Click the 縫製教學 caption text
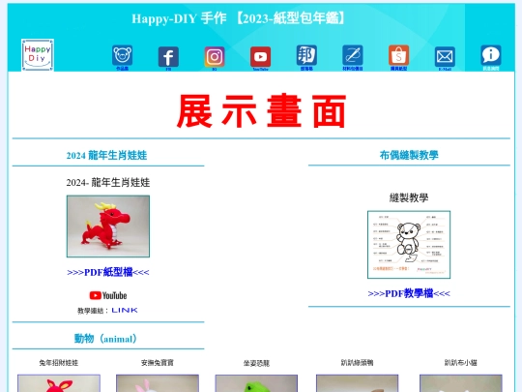The height and width of the screenshot is (392, 522). [409, 197]
